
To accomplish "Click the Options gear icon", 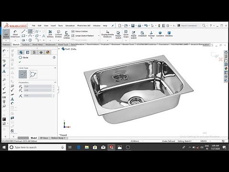I will [x=168, y=25].
